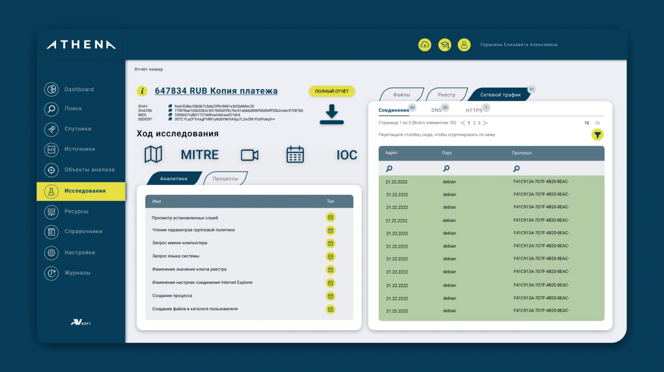Select the DNS sub-tab
The height and width of the screenshot is (372, 664).
pyautogui.click(x=436, y=110)
